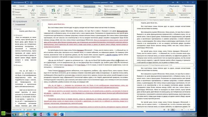Open quick access toolbar customize dropdown
Viewport: 208px width, 117px height.
pos(41,2)
